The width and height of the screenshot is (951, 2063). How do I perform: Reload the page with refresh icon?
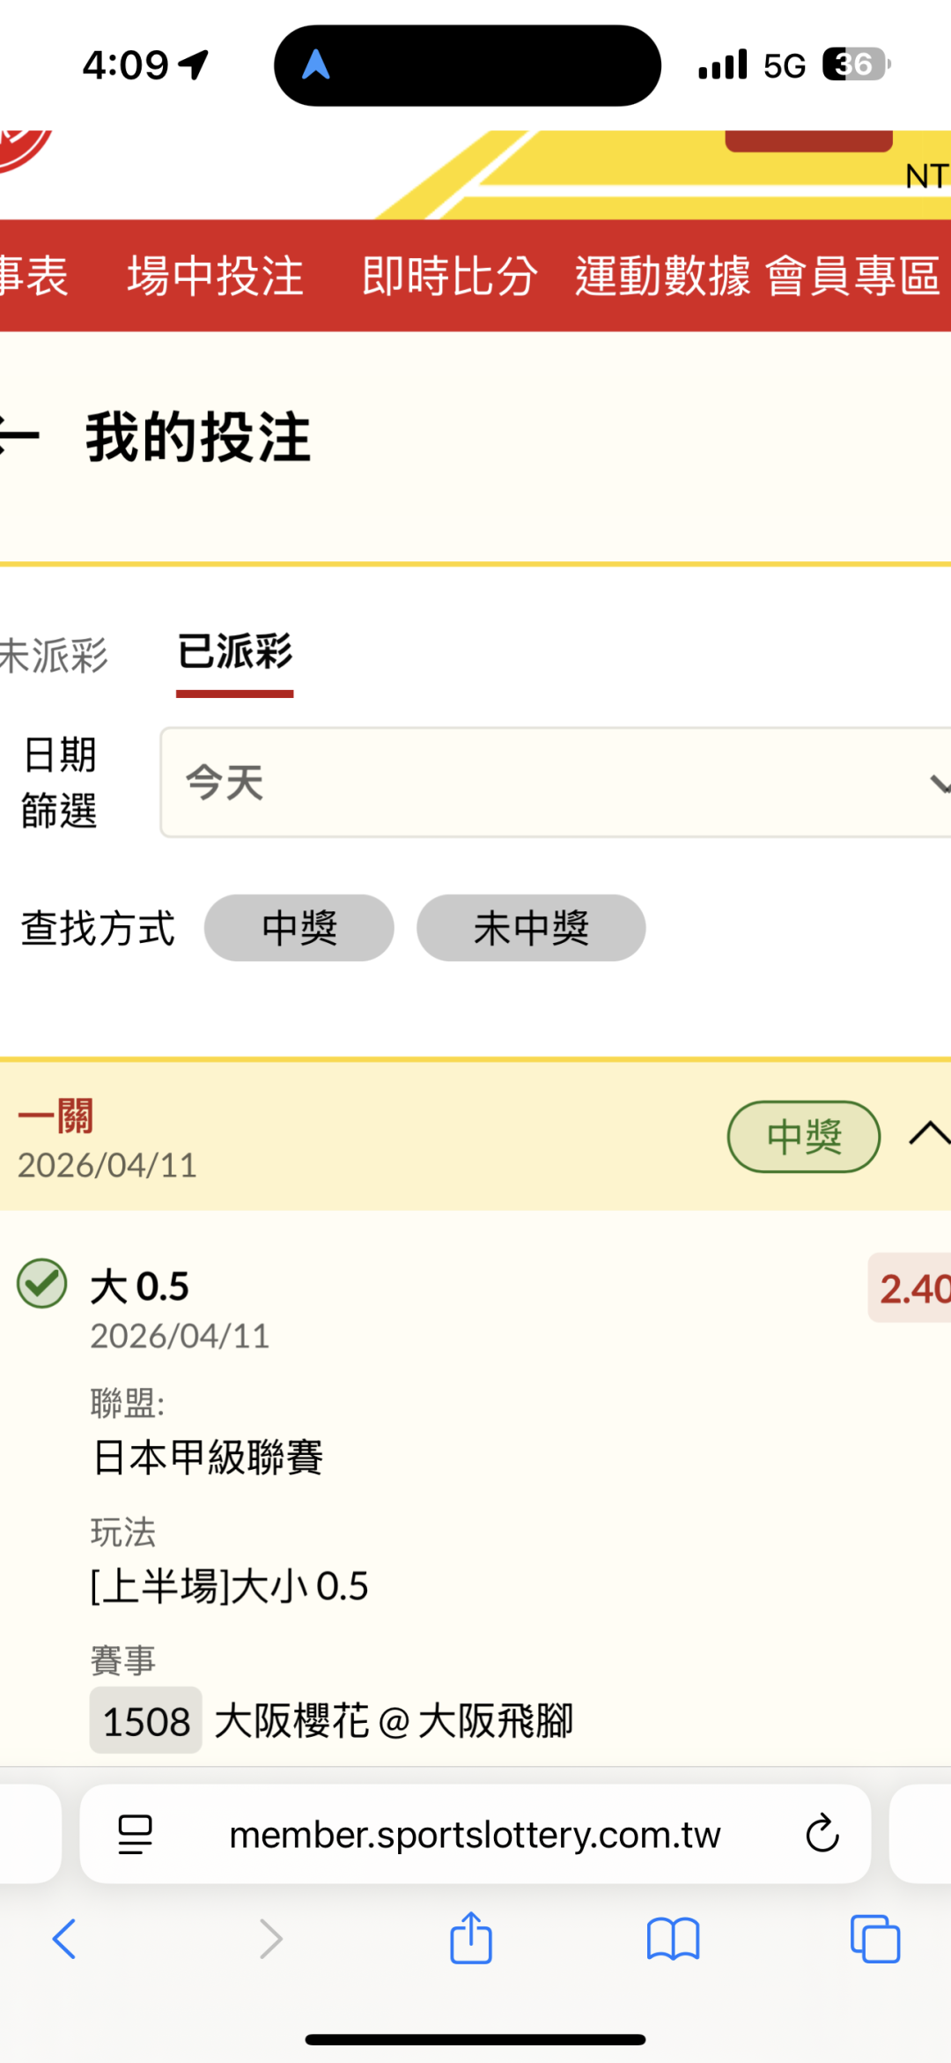click(822, 1834)
